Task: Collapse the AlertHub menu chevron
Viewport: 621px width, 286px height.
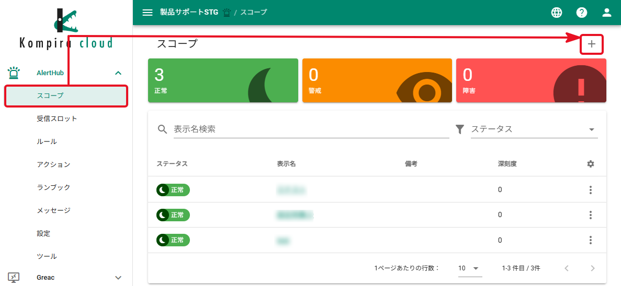Action: click(118, 73)
